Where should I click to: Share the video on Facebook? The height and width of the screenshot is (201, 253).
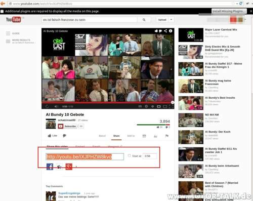pyautogui.click(x=50, y=167)
